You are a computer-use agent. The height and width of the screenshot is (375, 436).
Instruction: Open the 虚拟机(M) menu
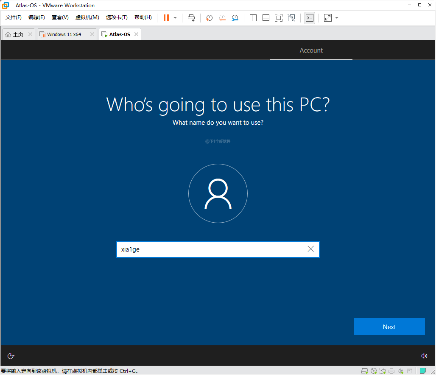click(87, 17)
